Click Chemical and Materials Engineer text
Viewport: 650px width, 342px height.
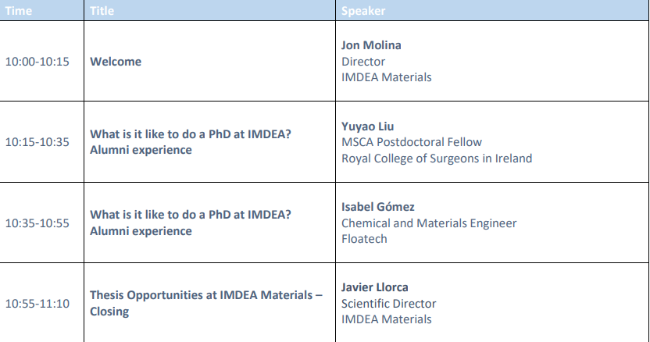pyautogui.click(x=429, y=223)
